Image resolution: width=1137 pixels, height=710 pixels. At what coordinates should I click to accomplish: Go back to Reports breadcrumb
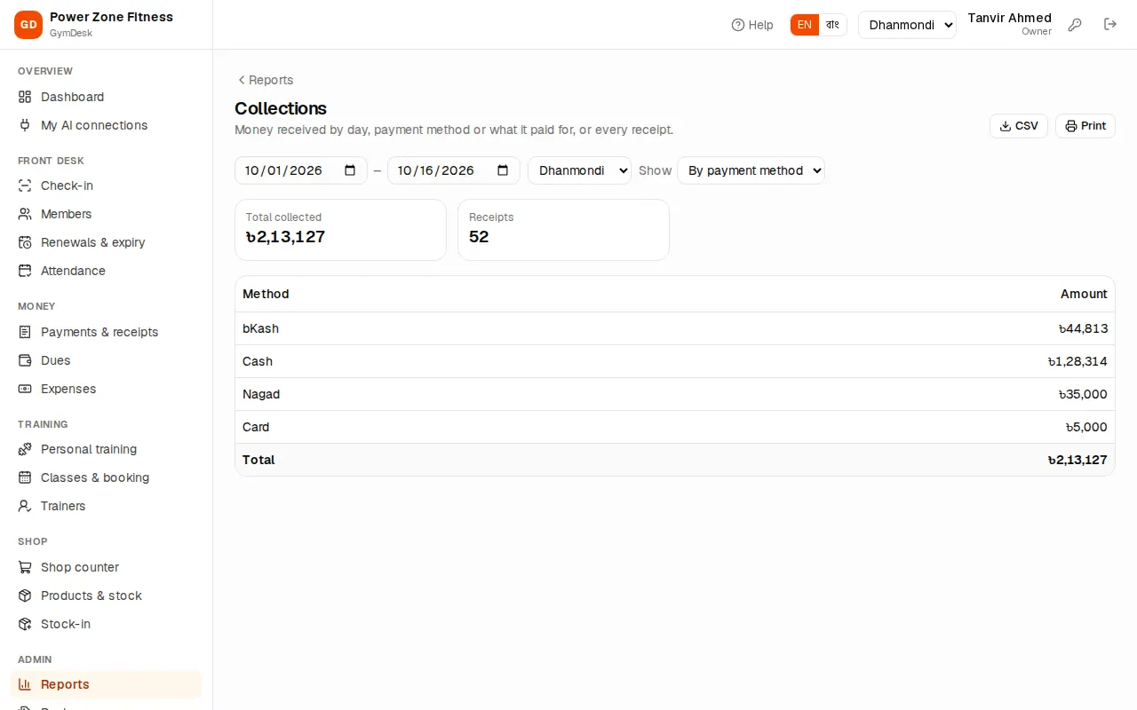265,80
